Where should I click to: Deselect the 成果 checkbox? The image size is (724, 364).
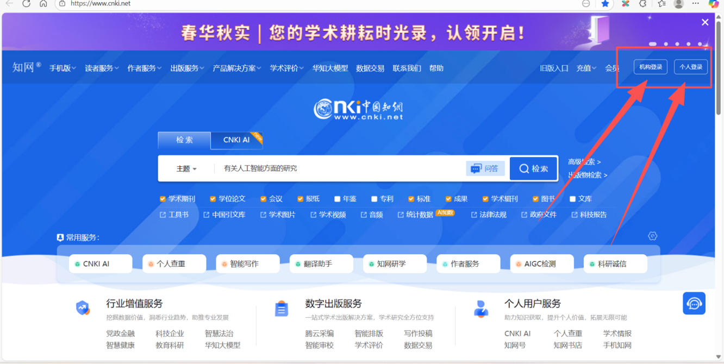[448, 199]
